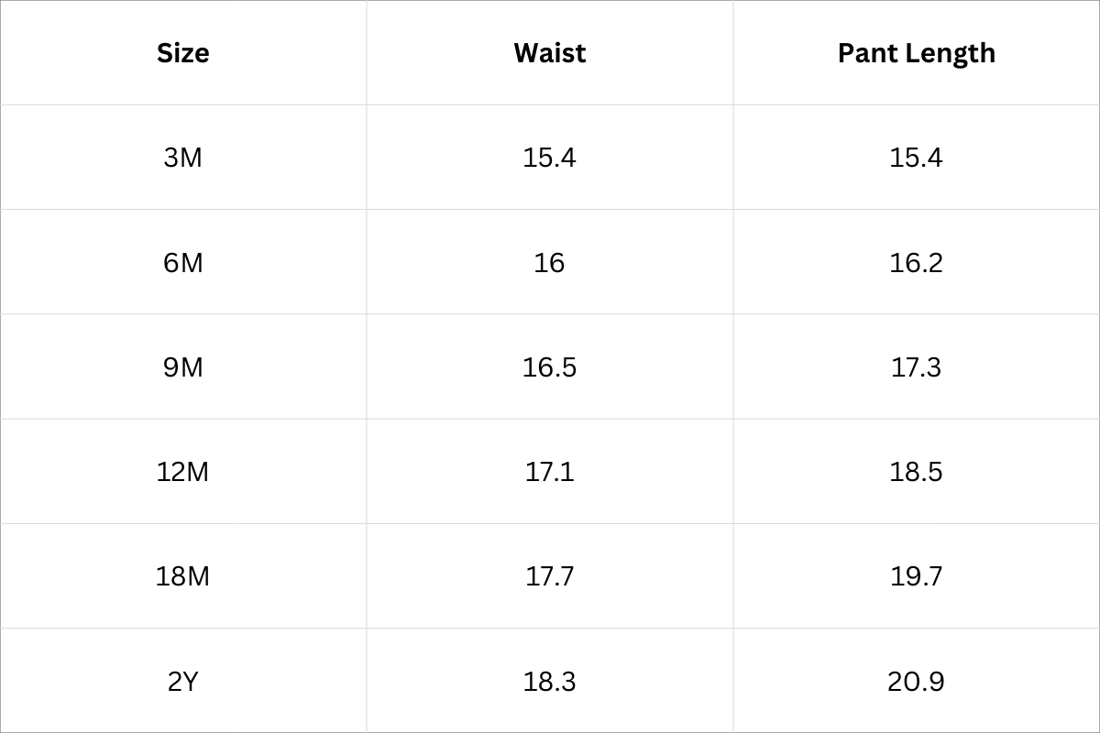Click the Waist column header
Image resolution: width=1100 pixels, height=733 pixels.
549,53
